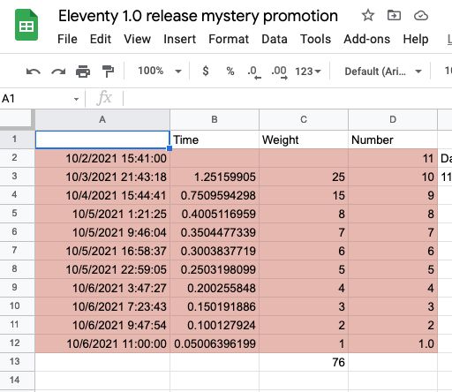Star the spreadsheet document
The height and width of the screenshot is (392, 452).
tap(368, 15)
